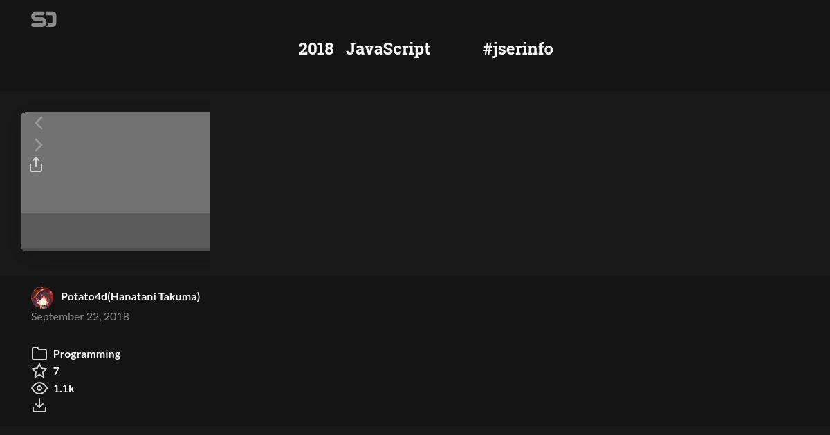Click the gray slide preview area
Viewport: 830px width, 435px height.
tap(116, 162)
